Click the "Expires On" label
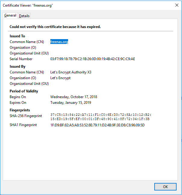Image resolution: width=182 pixels, height=195 pixels. 18,103
